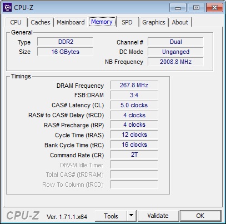This screenshot has width=226, height=224.
Task: Click the CAS# Latency (CL) label
Action: (78, 105)
